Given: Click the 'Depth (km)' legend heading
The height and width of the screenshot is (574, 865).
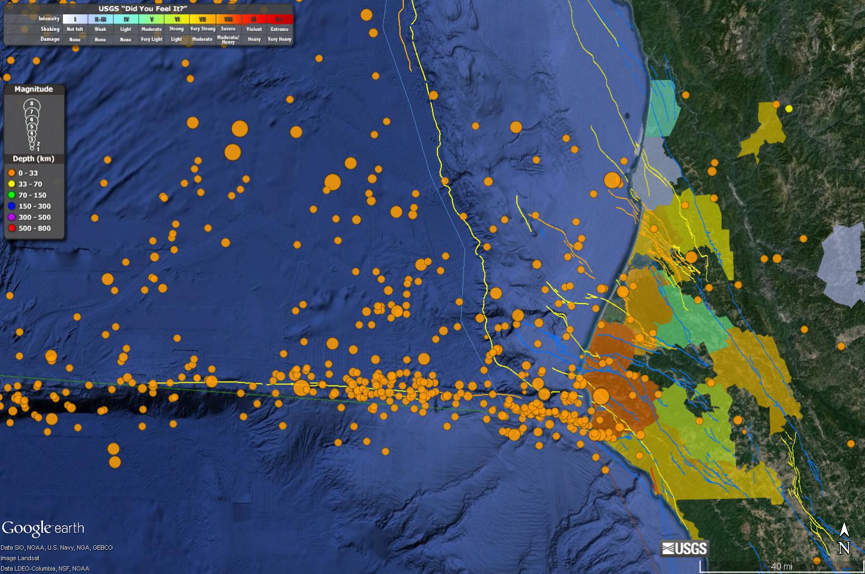Looking at the screenshot, I should pos(34,159).
